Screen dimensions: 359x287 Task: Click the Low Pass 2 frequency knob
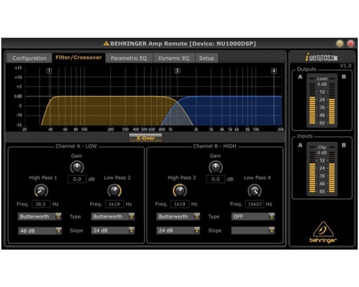114,191
